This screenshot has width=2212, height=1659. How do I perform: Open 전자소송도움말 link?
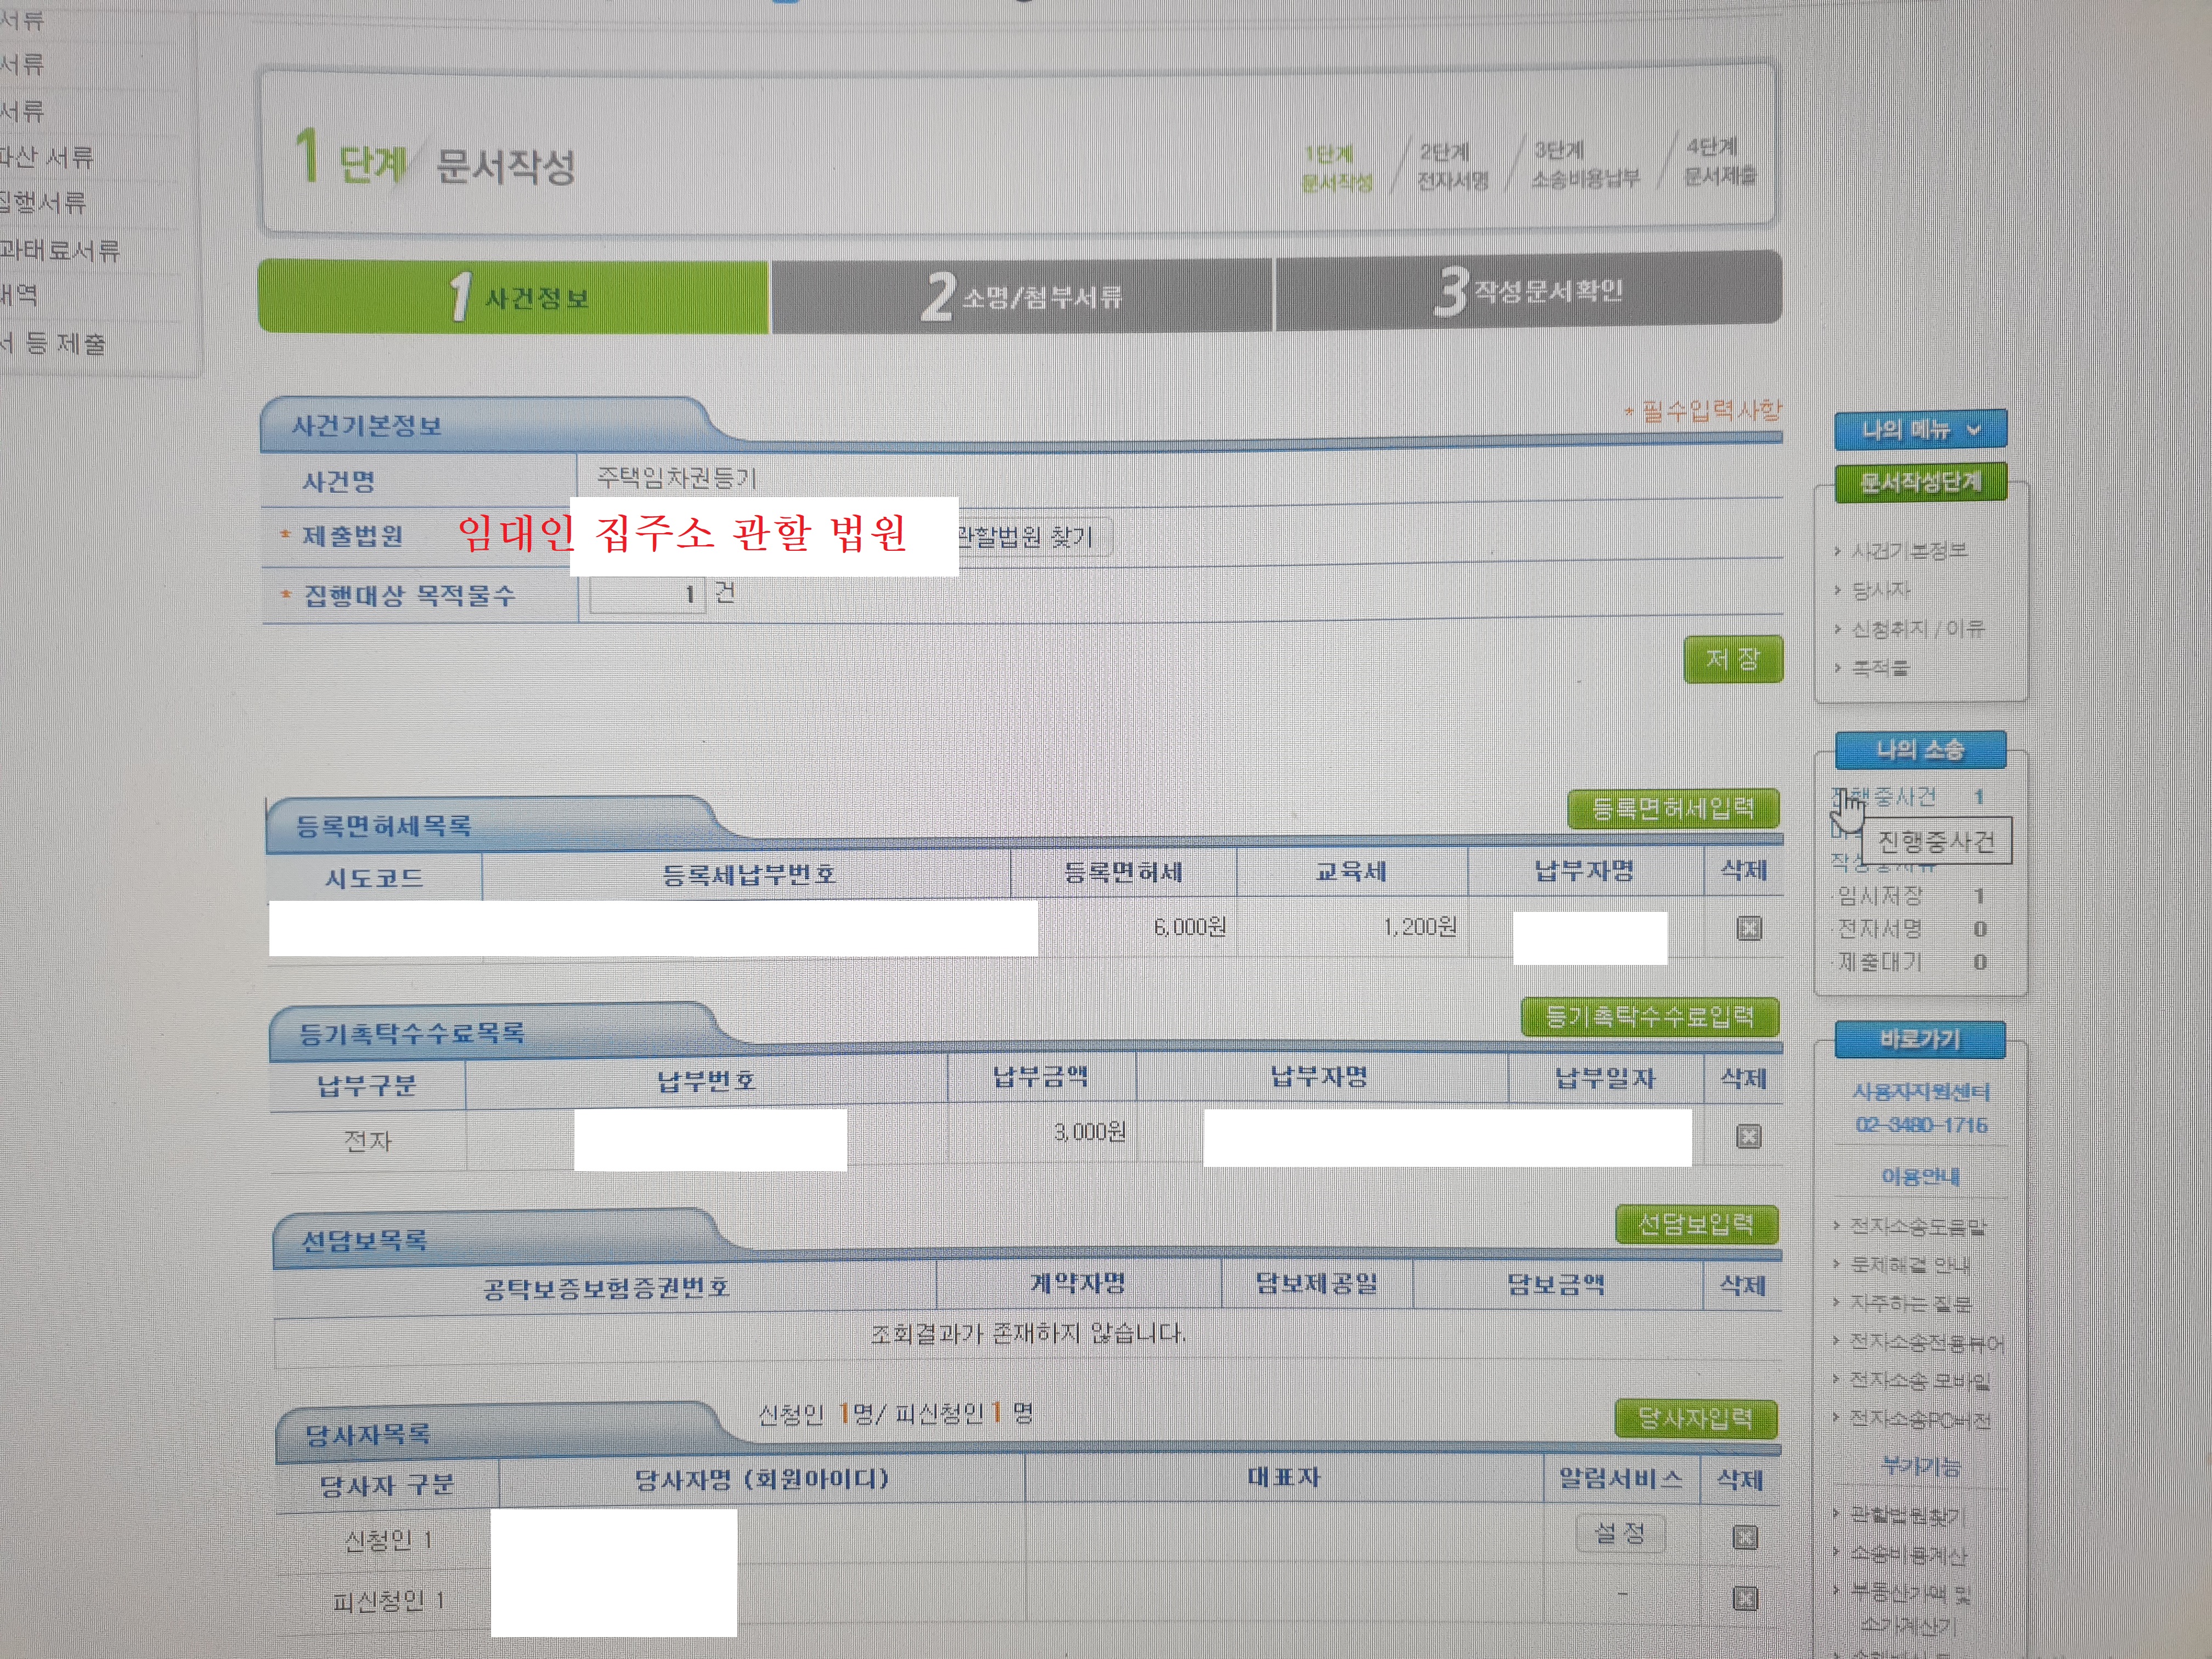(1917, 1226)
